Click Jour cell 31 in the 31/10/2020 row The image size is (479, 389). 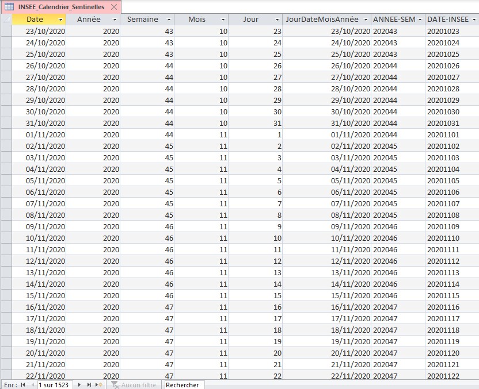[x=255, y=123]
